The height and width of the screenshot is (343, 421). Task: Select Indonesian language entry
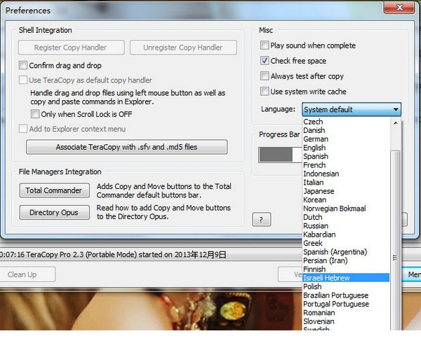346,174
